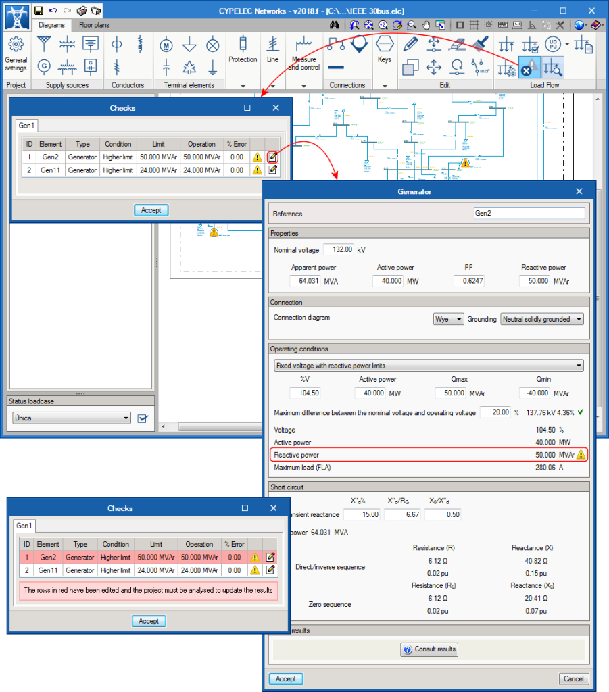
Task: Select the Keys hexagon tool
Action: click(385, 49)
